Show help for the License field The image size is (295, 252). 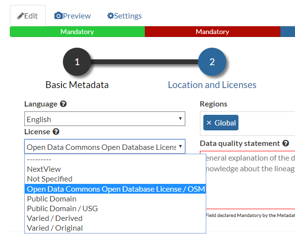pos(56,131)
